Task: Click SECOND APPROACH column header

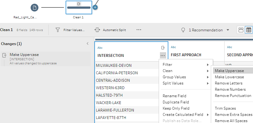Action: tap(240, 55)
